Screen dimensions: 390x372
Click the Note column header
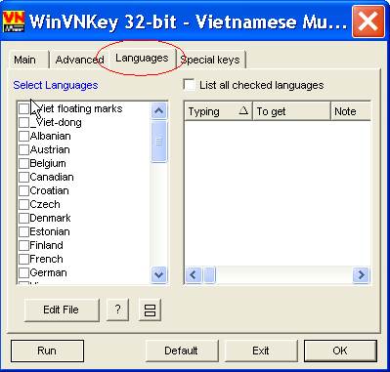[x=351, y=111]
